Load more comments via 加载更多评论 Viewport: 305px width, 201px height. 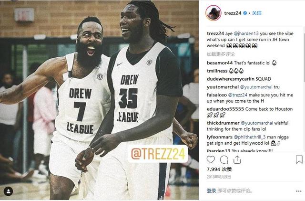coord(221,54)
